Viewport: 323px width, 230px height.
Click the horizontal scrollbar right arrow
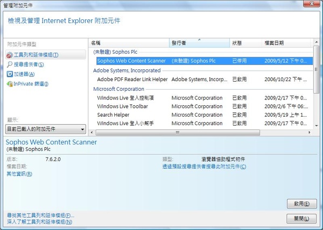point(310,133)
